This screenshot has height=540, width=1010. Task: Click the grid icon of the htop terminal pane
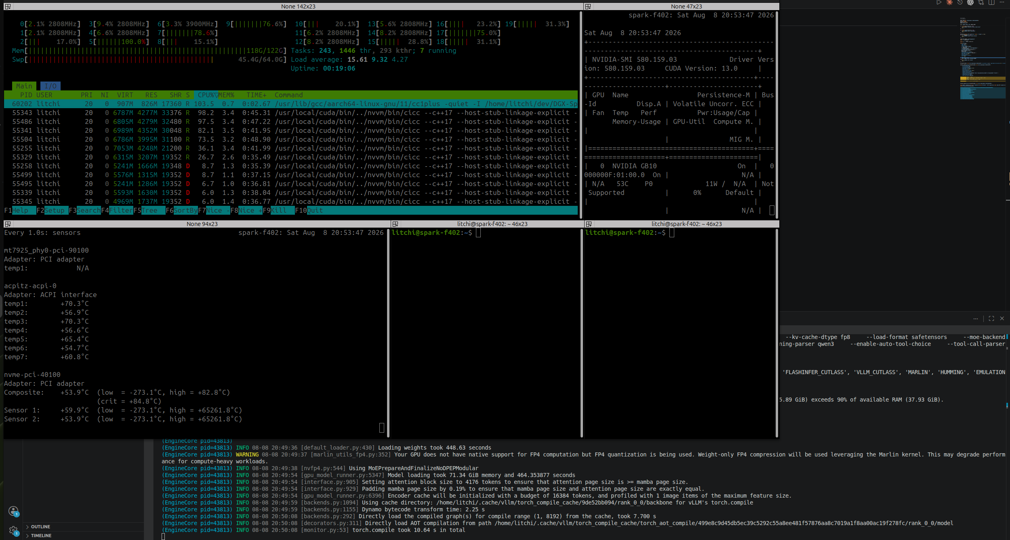click(x=8, y=6)
